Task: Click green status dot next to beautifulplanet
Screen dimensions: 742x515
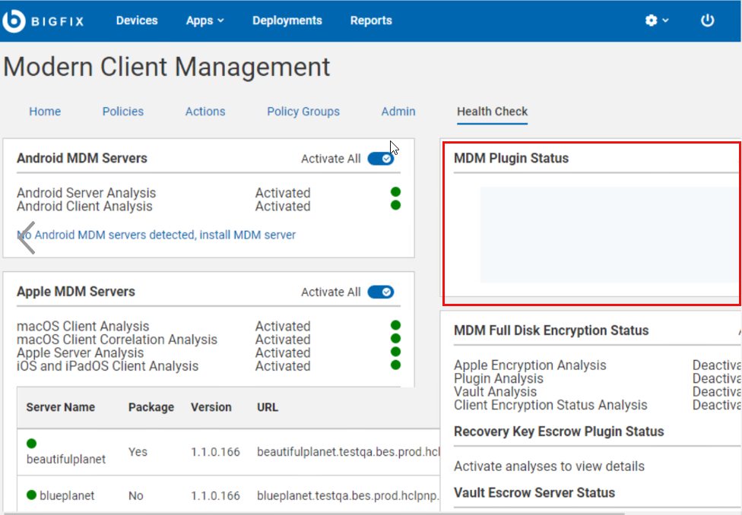Action: [x=31, y=444]
